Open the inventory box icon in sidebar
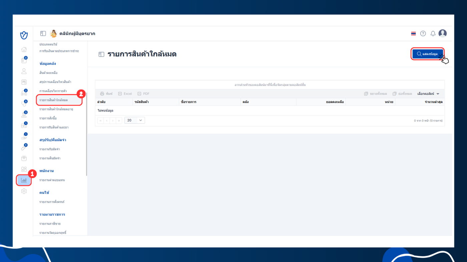 (24, 158)
